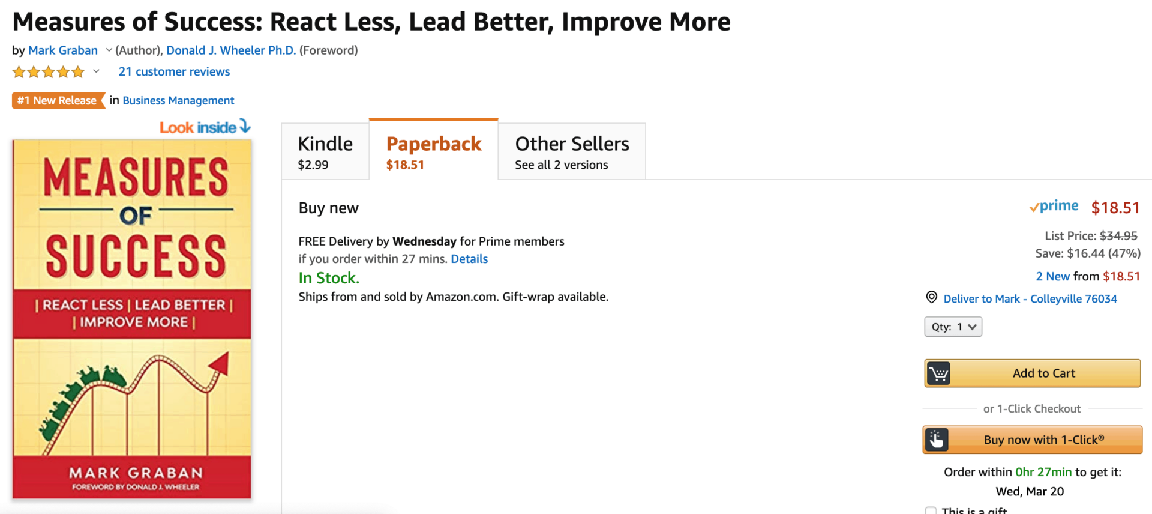
Task: Expand the Mark Graban author dropdown chevron
Action: click(109, 50)
